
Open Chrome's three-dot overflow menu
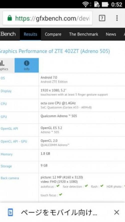117,18
